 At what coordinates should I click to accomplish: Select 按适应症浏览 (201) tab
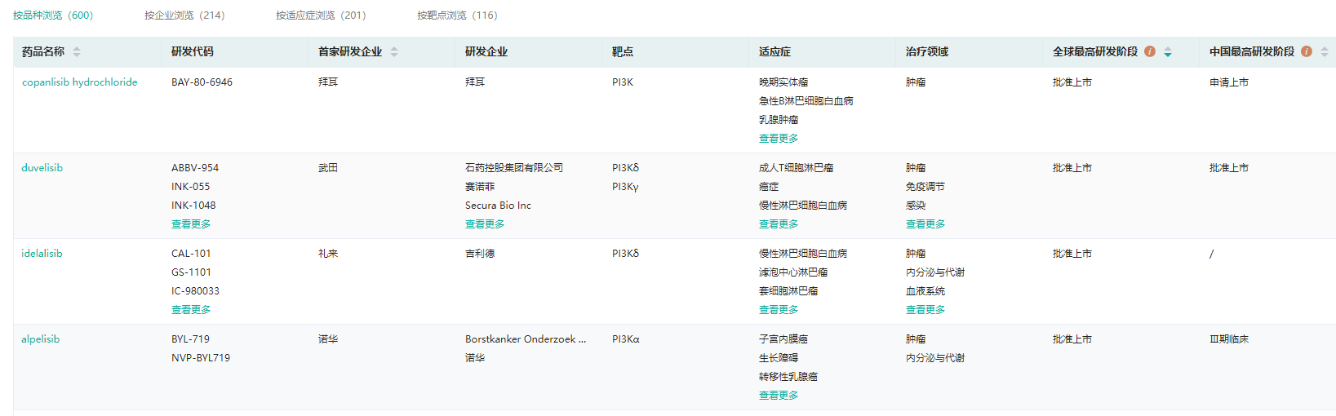[x=321, y=15]
